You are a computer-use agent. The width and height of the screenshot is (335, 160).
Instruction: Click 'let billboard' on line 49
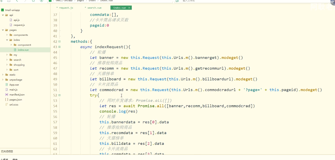tap(105, 79)
